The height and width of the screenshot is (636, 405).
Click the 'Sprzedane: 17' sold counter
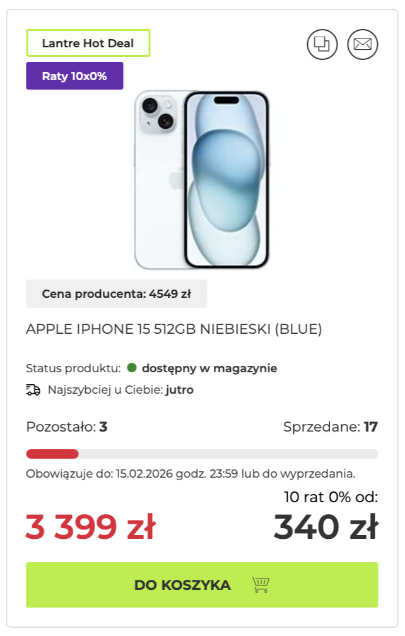click(330, 427)
